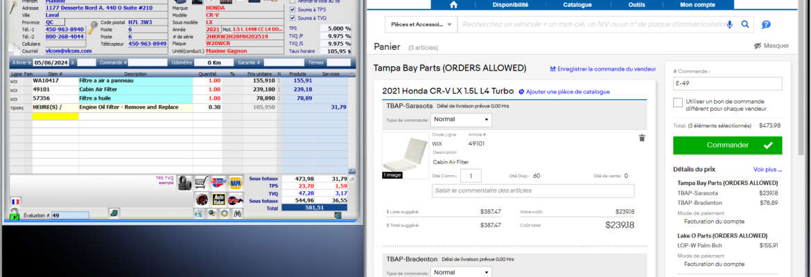
Task: Click the WF supplier logo icon
Action: [x=235, y=199]
